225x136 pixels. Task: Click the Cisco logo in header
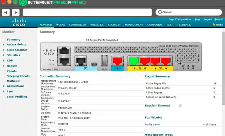(19, 23)
